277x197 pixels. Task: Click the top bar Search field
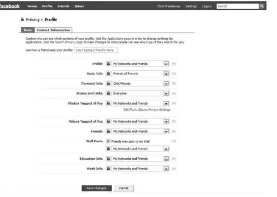pos(237,6)
